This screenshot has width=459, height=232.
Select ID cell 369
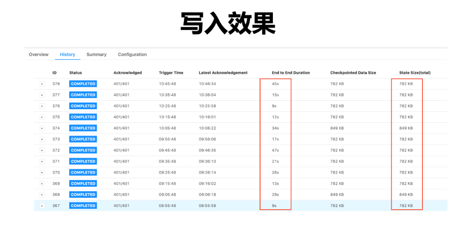[56, 184]
